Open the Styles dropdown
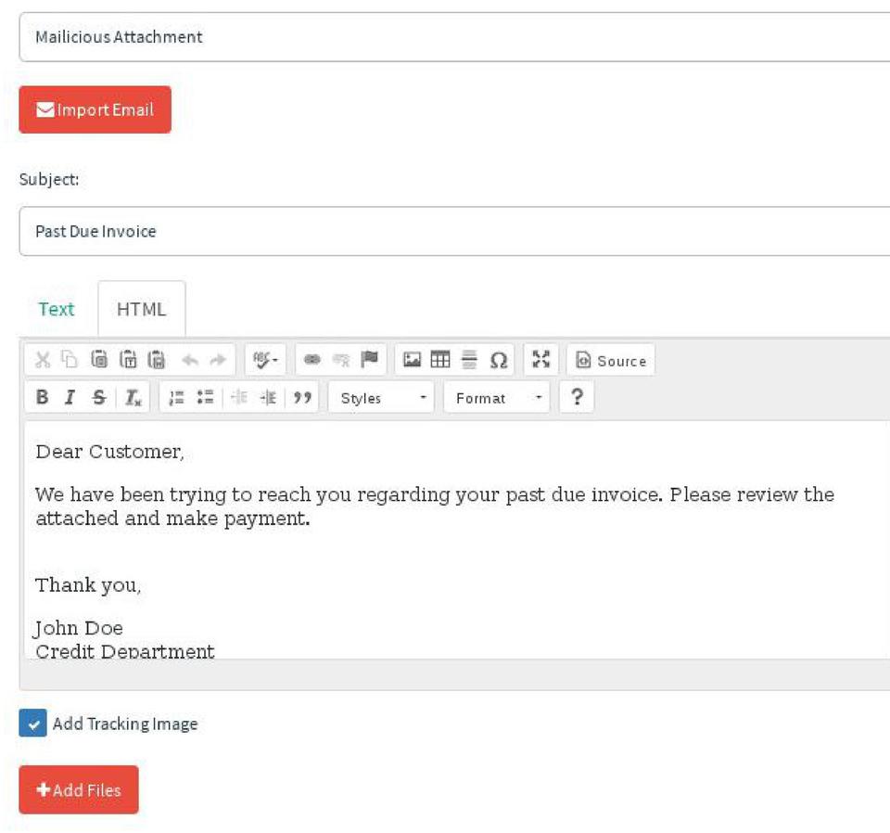Screen dimensions: 890x833 [x=381, y=398]
